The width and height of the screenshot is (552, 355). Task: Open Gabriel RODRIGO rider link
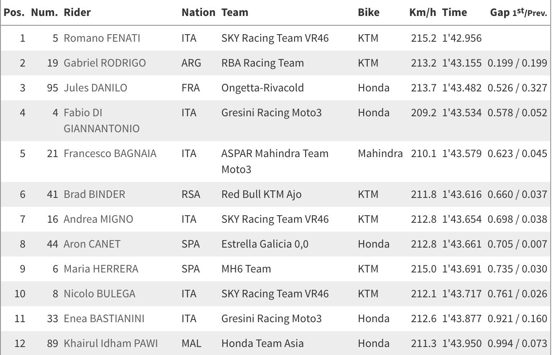coord(105,63)
